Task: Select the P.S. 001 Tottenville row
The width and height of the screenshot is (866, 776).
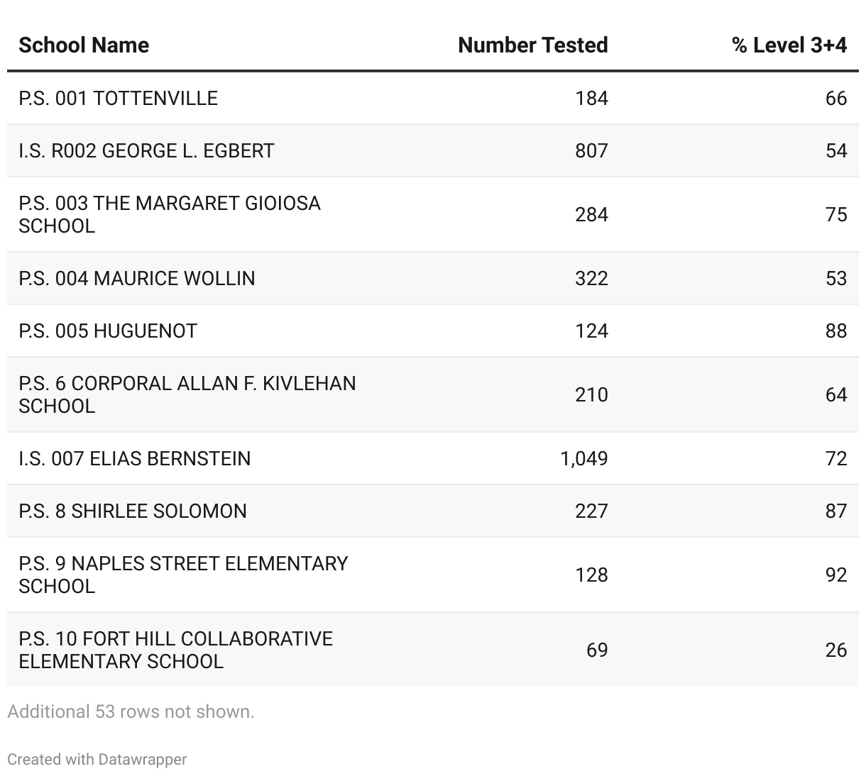Action: (119, 98)
